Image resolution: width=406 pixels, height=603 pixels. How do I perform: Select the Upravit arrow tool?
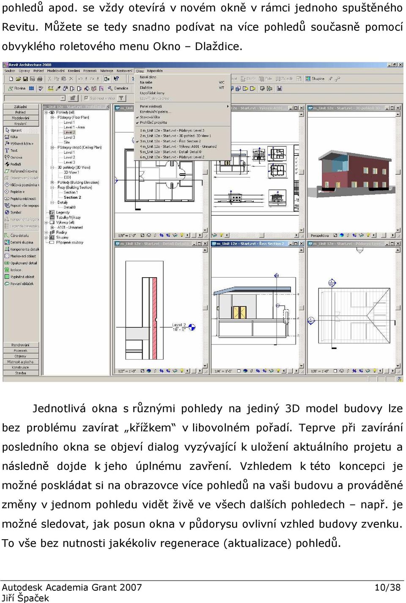pos(21,131)
